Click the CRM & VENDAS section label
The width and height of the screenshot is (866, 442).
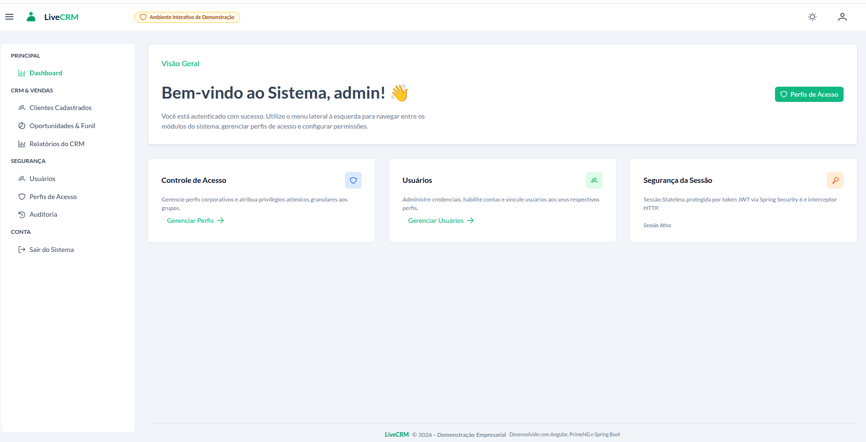coord(32,90)
